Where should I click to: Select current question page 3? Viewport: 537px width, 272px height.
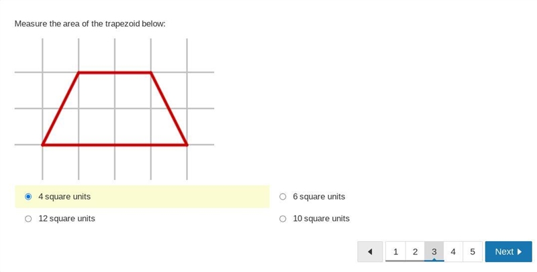point(434,252)
